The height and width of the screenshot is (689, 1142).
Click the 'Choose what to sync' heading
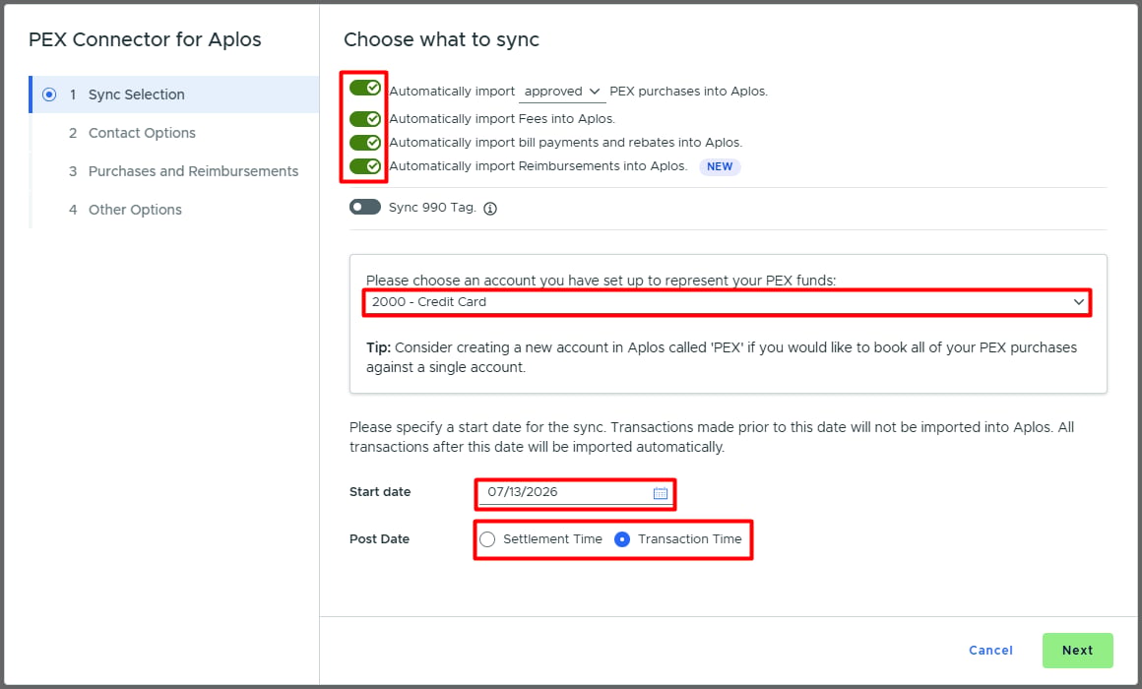pyautogui.click(x=441, y=39)
